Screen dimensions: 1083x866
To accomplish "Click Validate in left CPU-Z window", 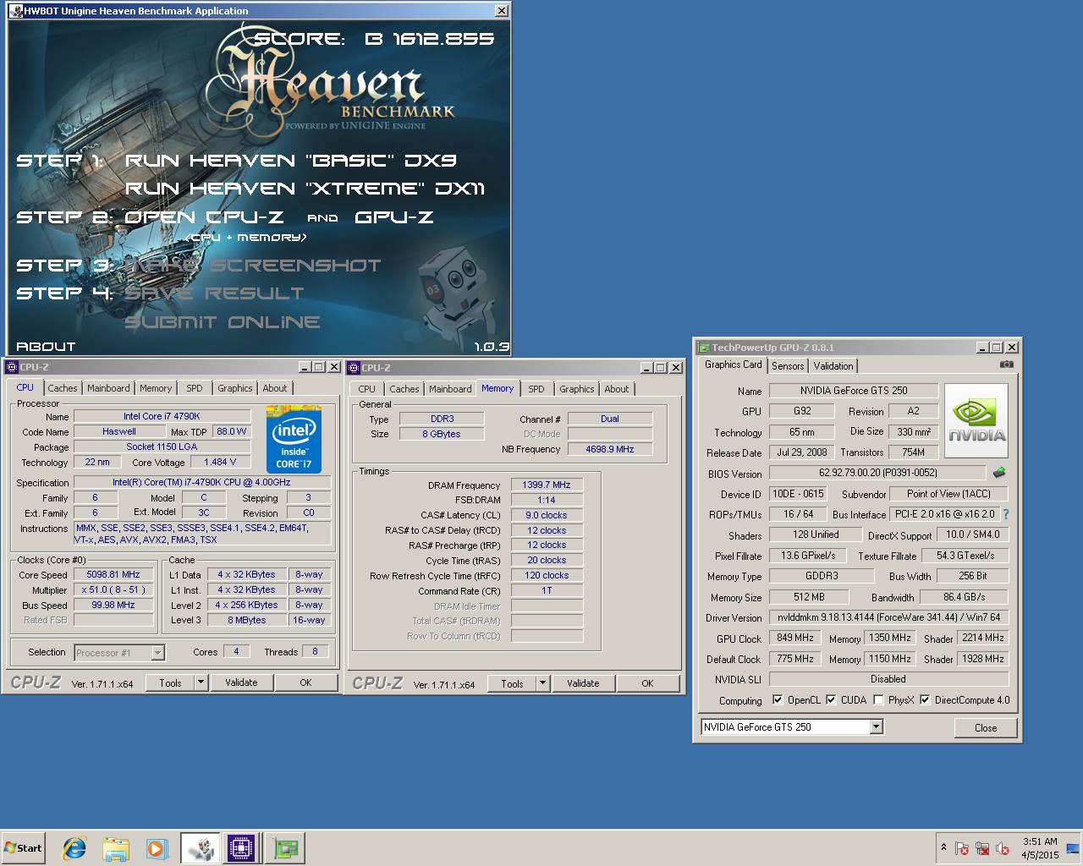I will click(x=241, y=682).
